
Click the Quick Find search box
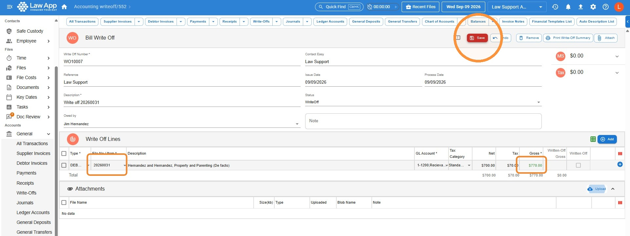point(339,7)
